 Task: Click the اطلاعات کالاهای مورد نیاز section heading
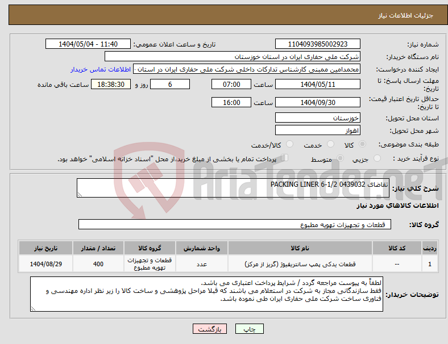tap(397, 205)
